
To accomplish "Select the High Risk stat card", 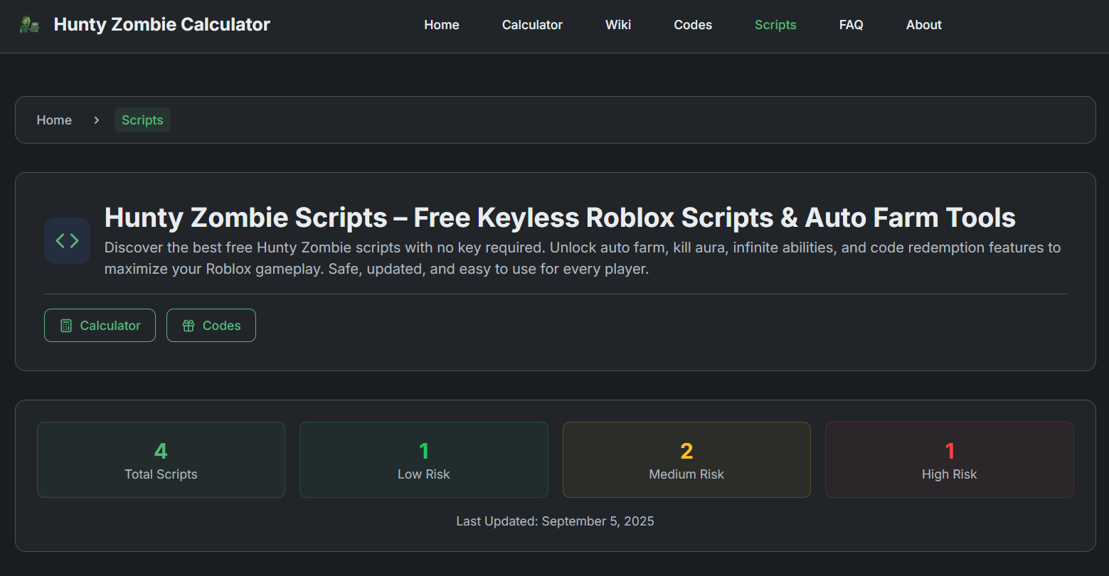I will coord(950,460).
